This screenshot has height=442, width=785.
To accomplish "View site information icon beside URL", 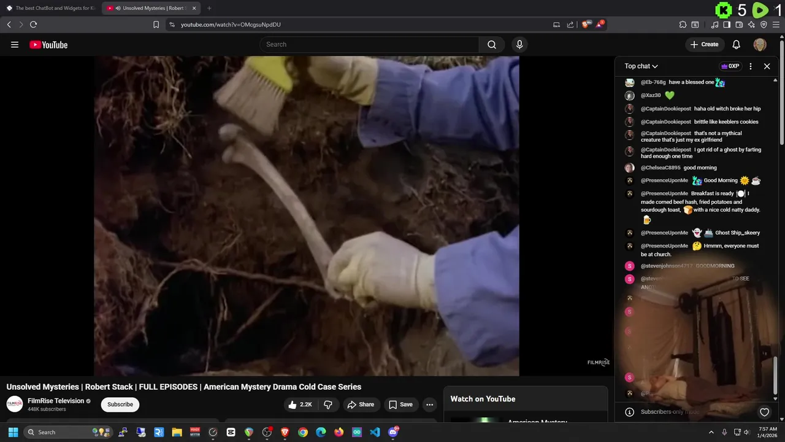I will (x=172, y=25).
